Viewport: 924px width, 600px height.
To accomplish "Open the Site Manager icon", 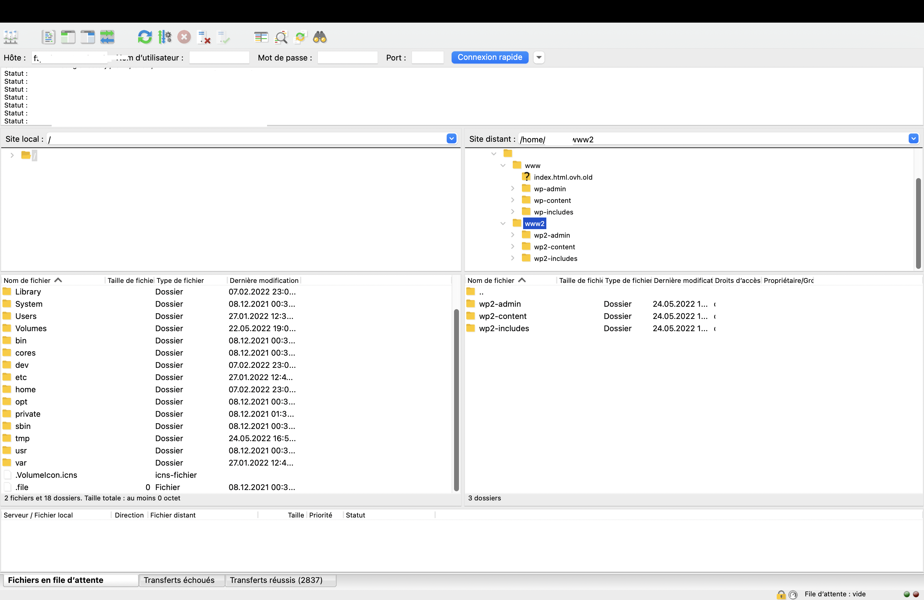I will [x=11, y=37].
